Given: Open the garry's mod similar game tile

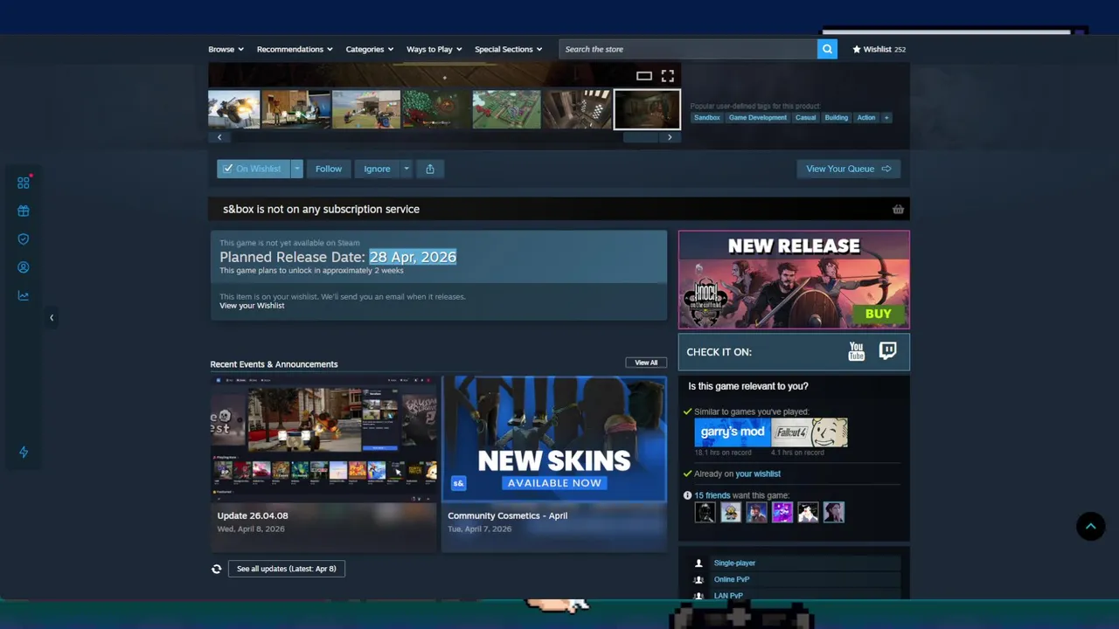Looking at the screenshot, I should point(733,432).
